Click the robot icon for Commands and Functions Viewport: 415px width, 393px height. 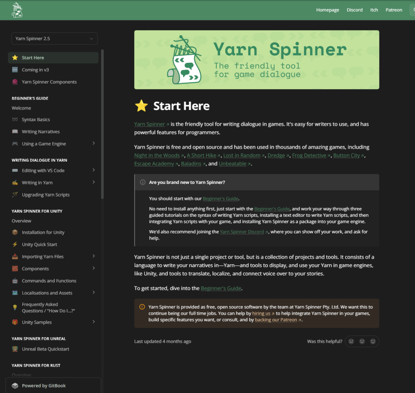point(15,281)
